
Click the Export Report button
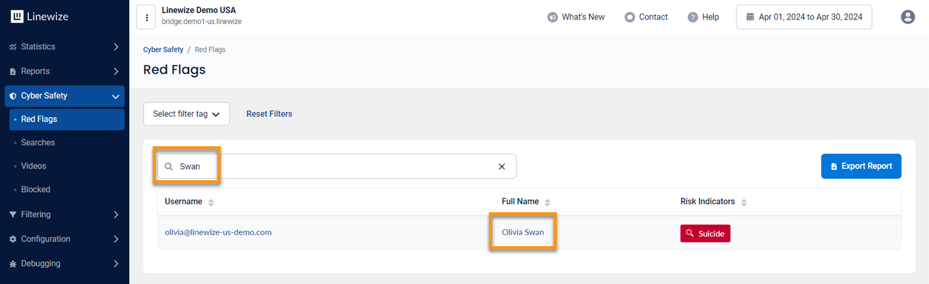[860, 166]
